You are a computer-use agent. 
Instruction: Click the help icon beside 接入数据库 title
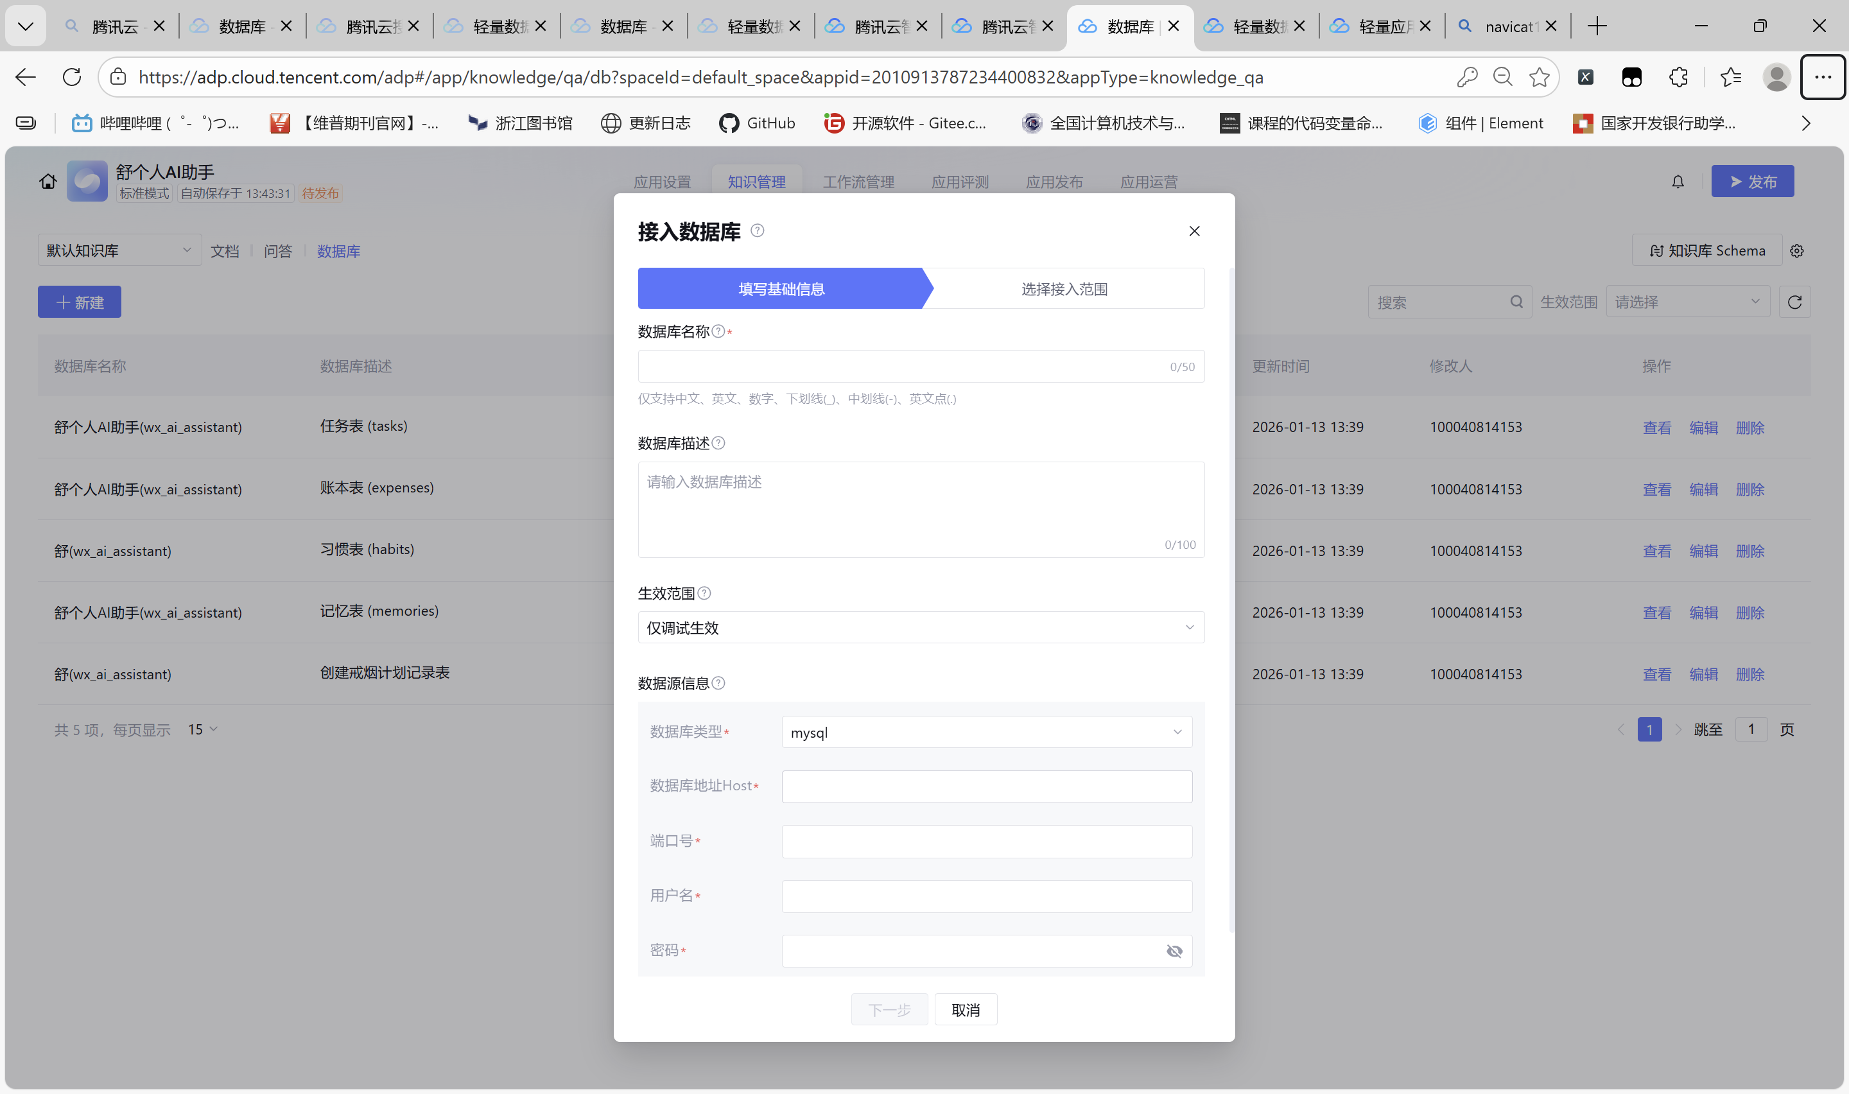click(757, 230)
